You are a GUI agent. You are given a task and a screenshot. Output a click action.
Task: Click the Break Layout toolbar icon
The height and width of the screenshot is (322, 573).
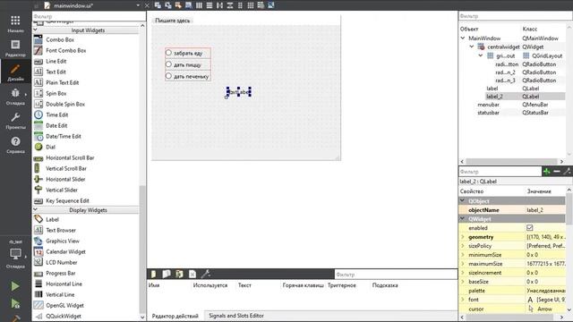pos(261,5)
